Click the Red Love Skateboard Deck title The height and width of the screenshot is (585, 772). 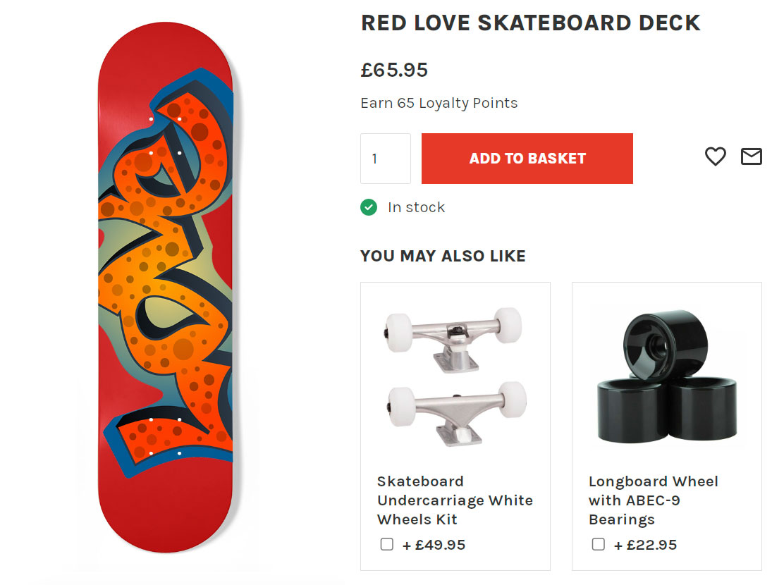(x=530, y=23)
